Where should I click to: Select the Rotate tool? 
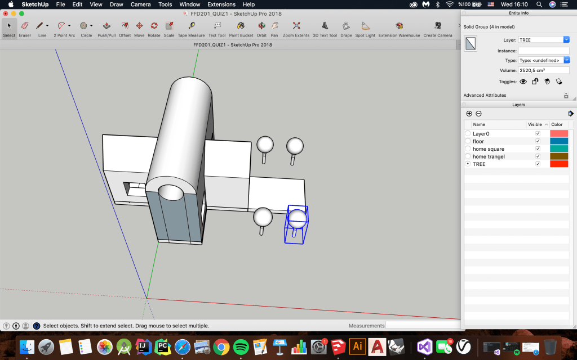(x=154, y=26)
